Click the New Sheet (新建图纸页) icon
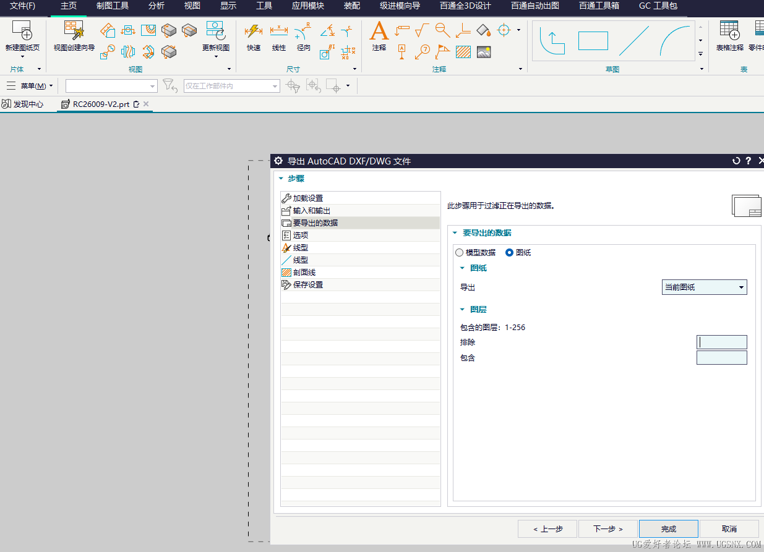Image resolution: width=764 pixels, height=552 pixels. (x=22, y=31)
